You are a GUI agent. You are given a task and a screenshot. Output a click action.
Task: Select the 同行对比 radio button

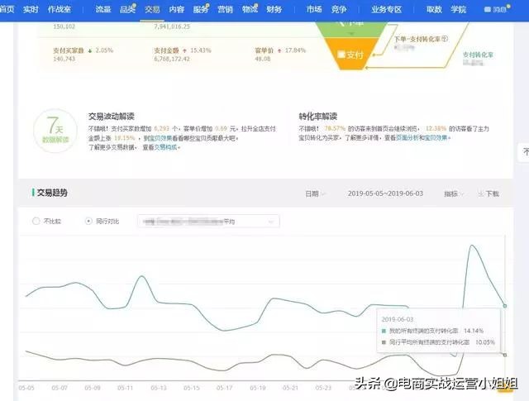(88, 221)
